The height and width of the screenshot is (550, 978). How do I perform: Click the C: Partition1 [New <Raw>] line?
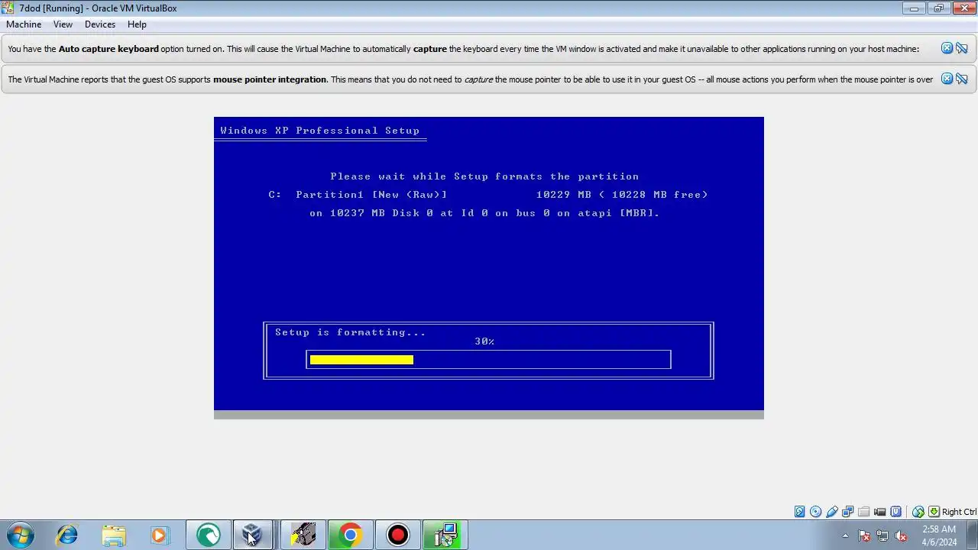(358, 195)
